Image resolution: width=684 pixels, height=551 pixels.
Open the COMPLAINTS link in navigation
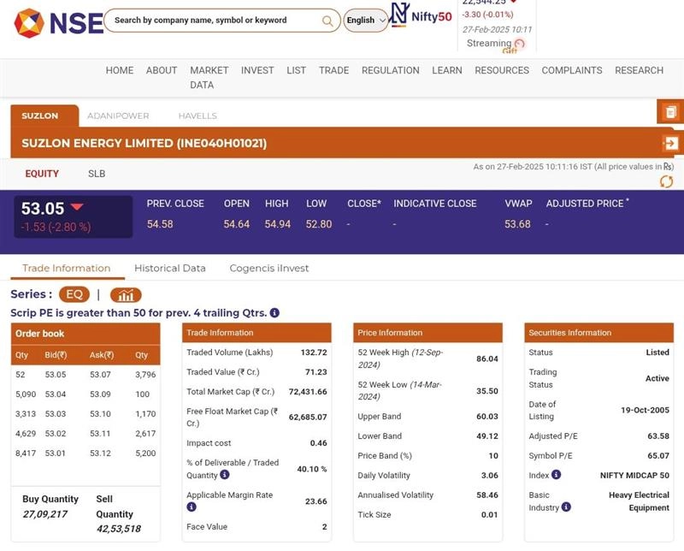[571, 70]
